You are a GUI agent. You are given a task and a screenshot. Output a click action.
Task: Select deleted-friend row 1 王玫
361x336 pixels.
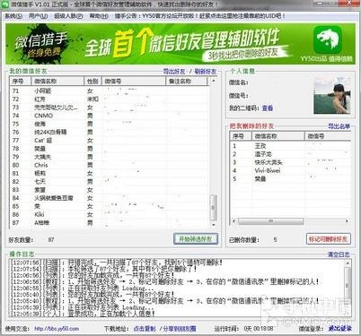(290, 146)
